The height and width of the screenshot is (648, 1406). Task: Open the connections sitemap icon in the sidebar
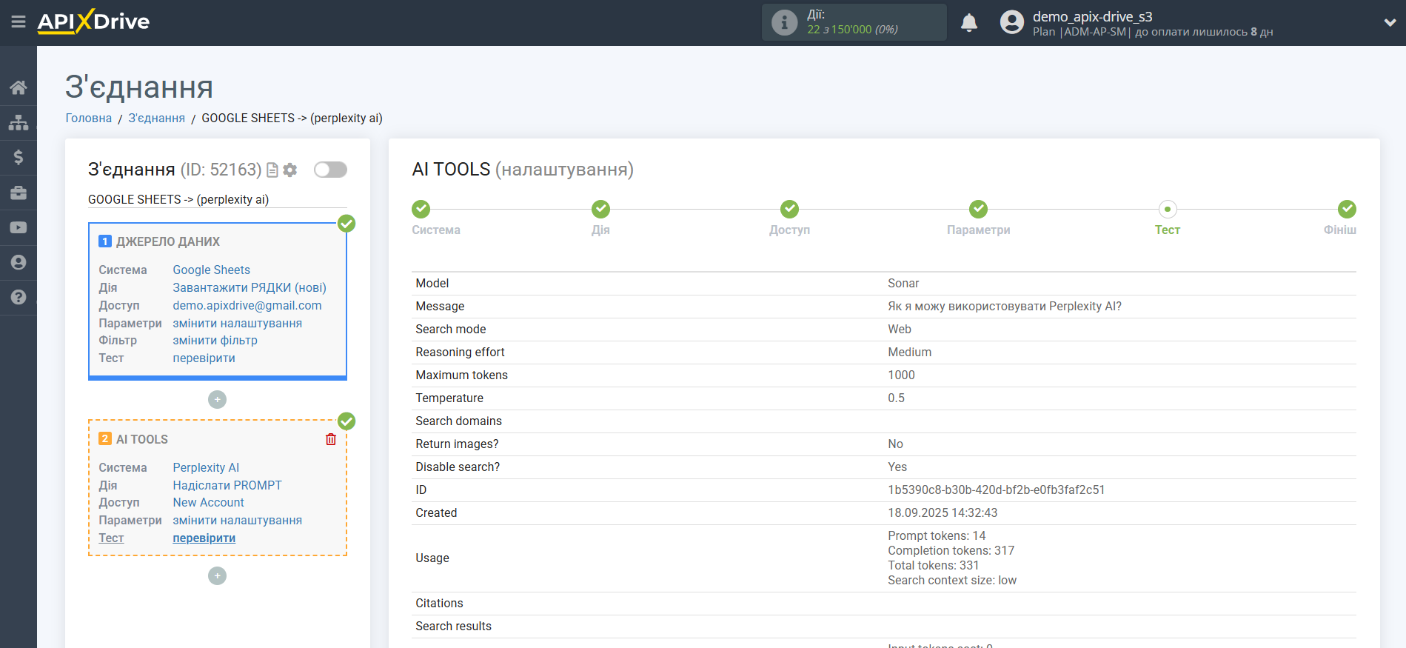(x=19, y=122)
